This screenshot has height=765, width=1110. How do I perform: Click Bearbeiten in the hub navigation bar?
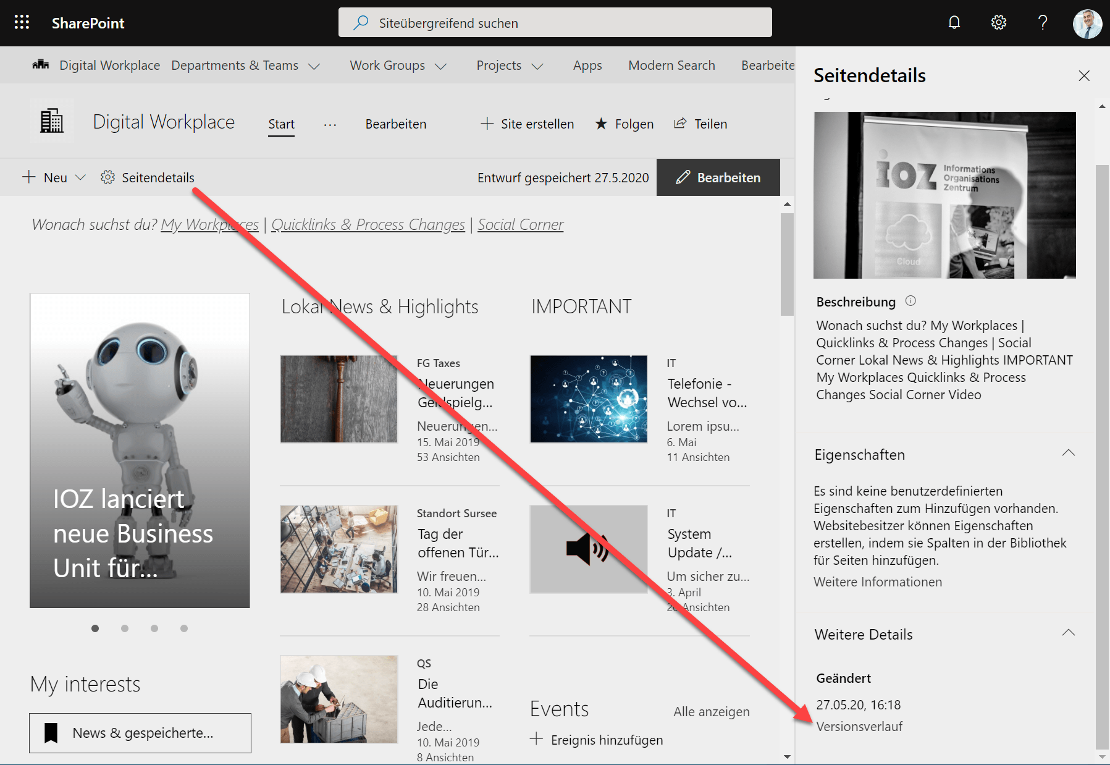[768, 66]
